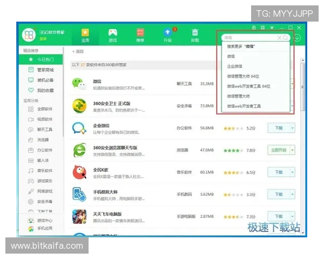Select the 企业微信 search suggestion
Screen dimensions: 324x259
point(255,66)
